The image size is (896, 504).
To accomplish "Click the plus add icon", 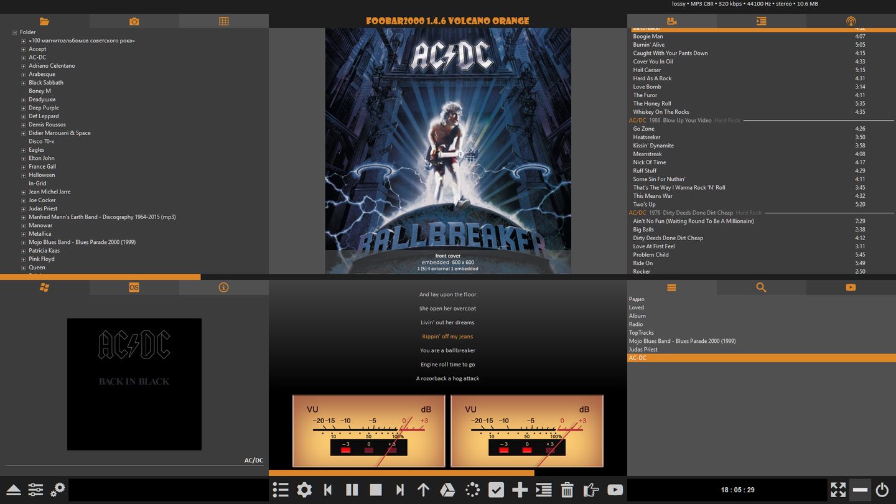I will (520, 490).
